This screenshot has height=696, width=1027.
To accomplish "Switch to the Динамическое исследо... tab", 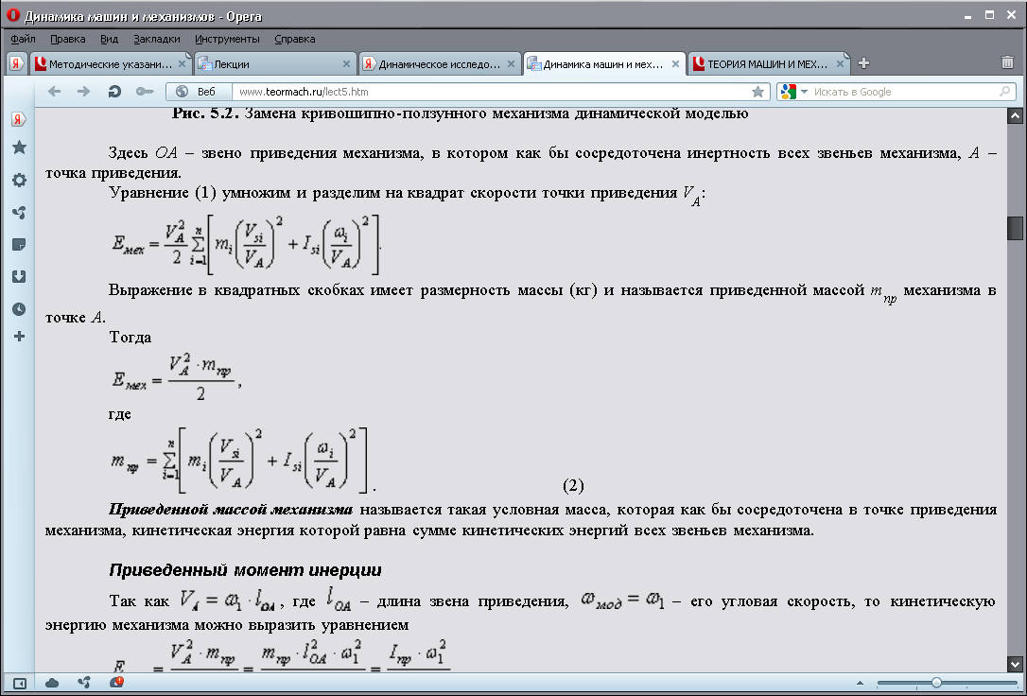I will pos(440,64).
